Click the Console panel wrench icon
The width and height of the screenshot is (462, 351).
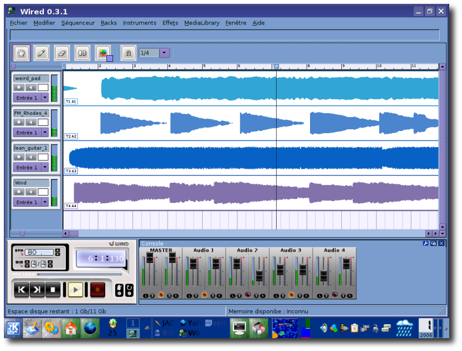[x=425, y=243]
